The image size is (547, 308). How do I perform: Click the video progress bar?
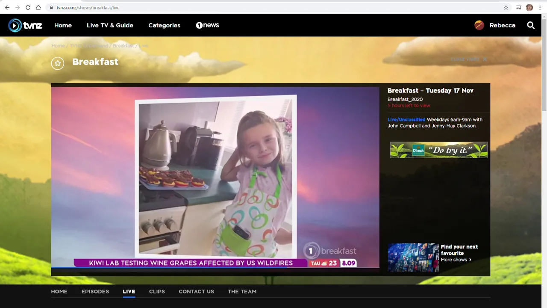(x=215, y=268)
